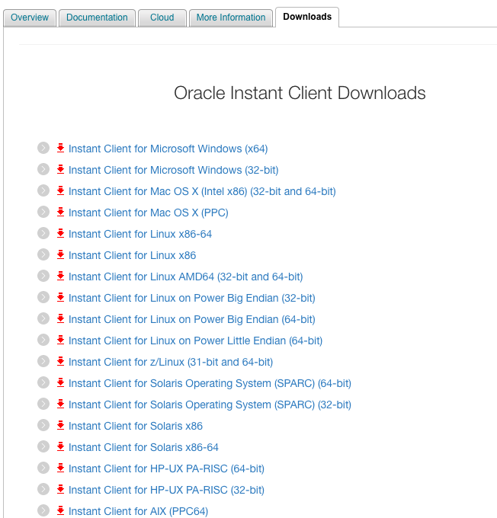Open Instant Client for Microsoft Windows (x64) link
This screenshot has height=518, width=497.
click(168, 149)
